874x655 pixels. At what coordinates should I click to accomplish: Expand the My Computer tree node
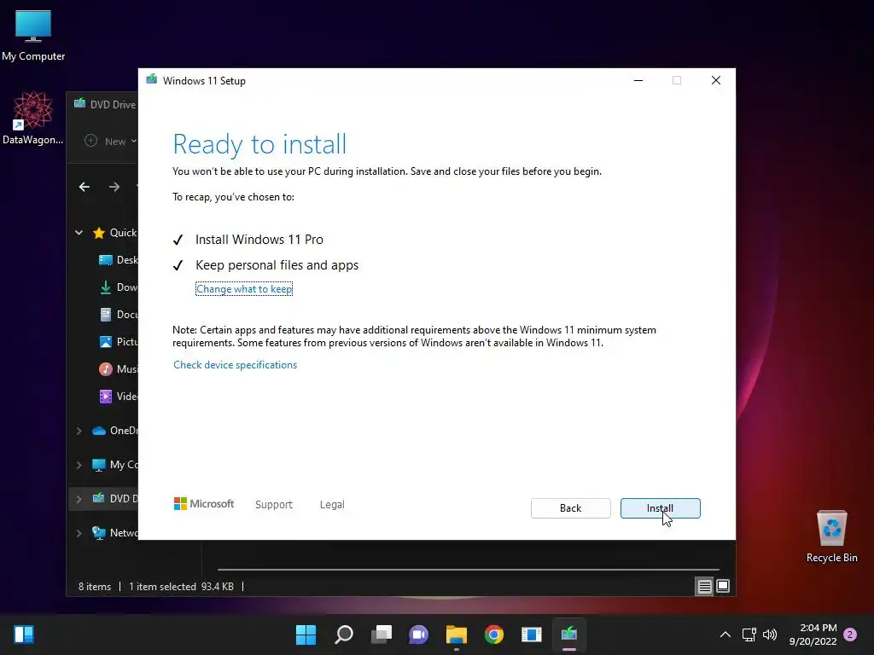(79, 465)
